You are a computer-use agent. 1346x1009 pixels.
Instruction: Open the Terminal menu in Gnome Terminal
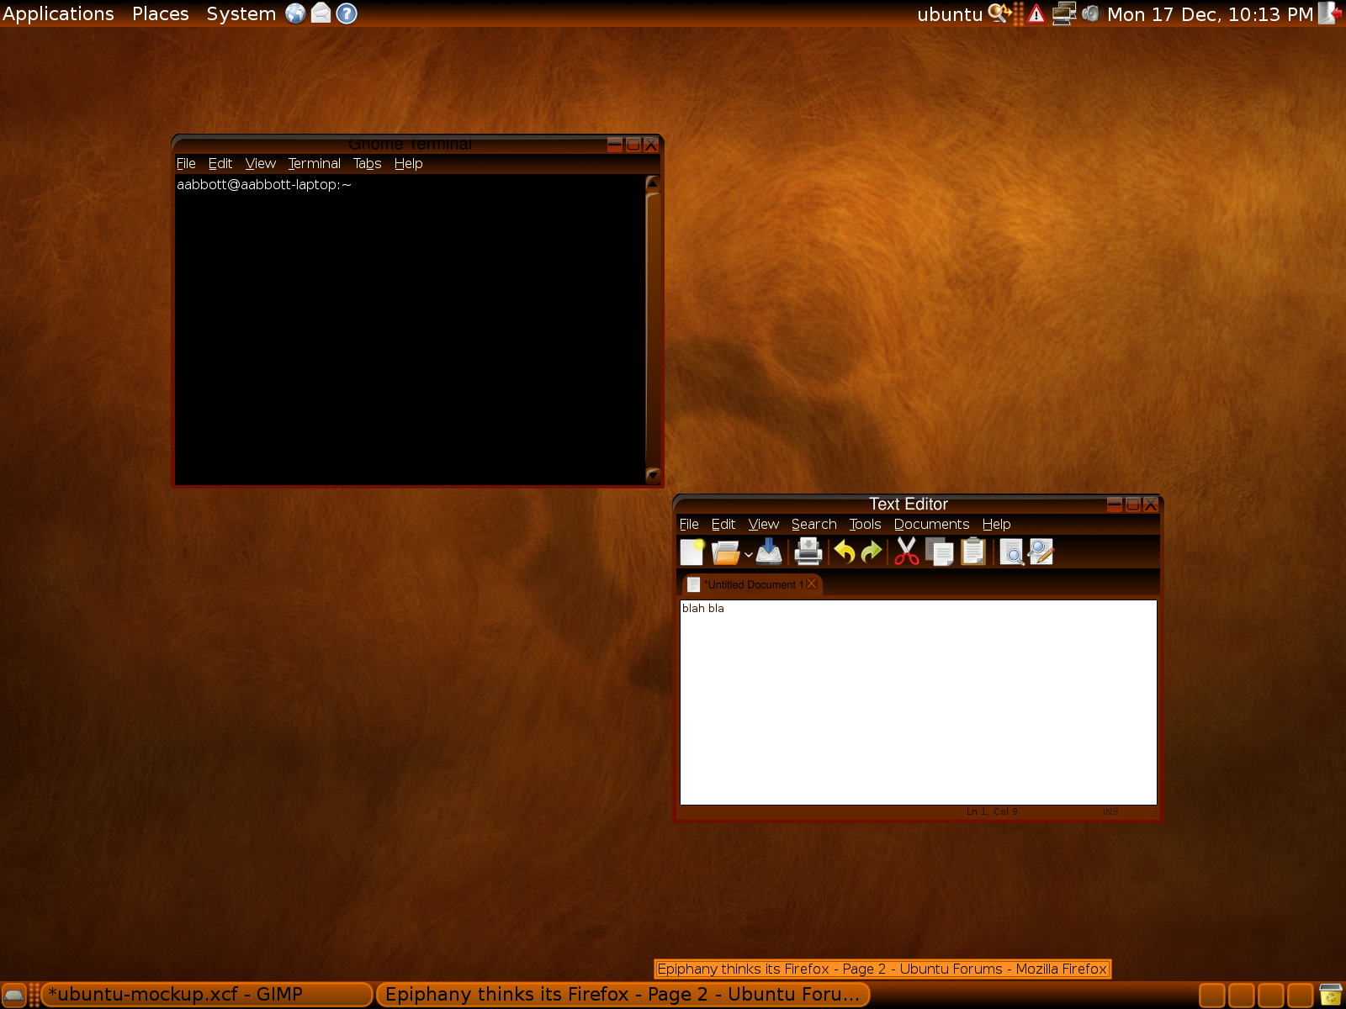(314, 164)
